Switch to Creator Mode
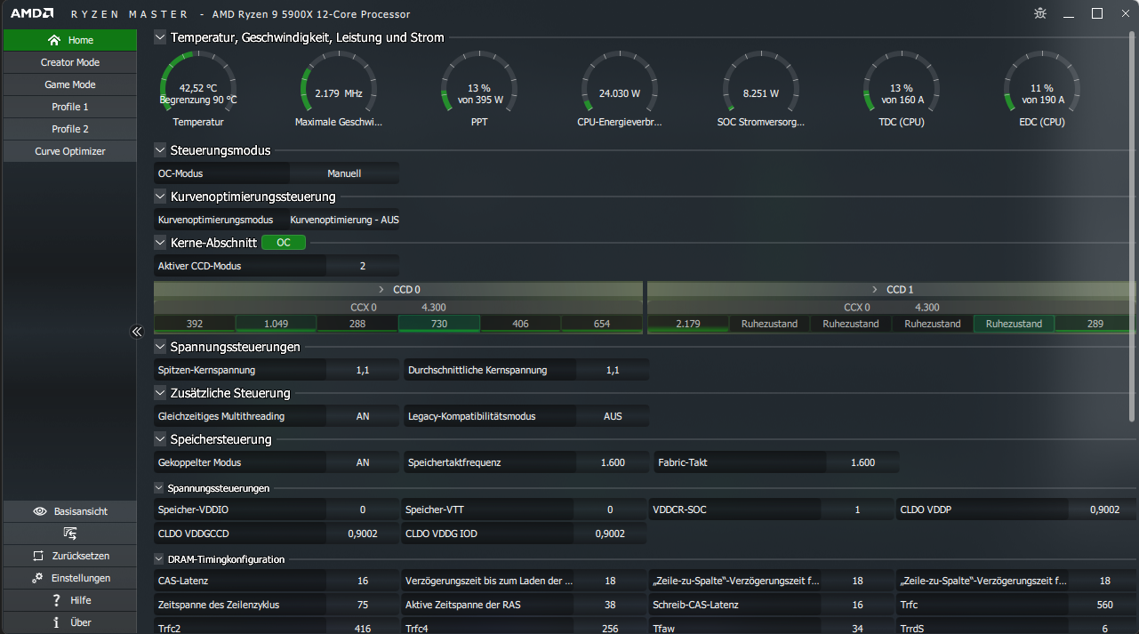Image resolution: width=1139 pixels, height=634 pixels. [x=70, y=62]
